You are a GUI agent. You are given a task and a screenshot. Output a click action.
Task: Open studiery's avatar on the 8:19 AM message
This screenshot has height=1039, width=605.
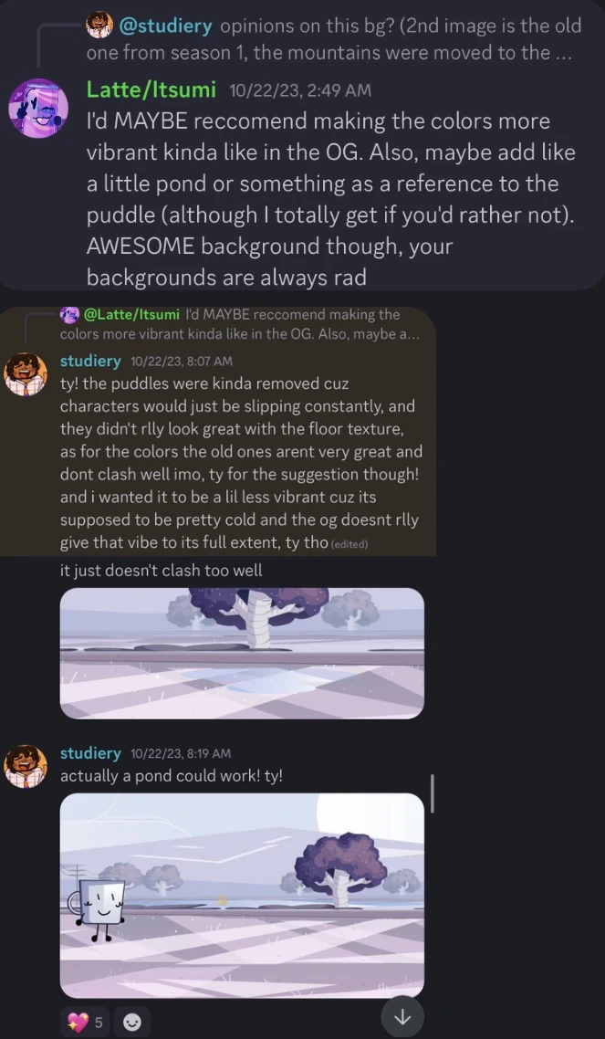26,767
